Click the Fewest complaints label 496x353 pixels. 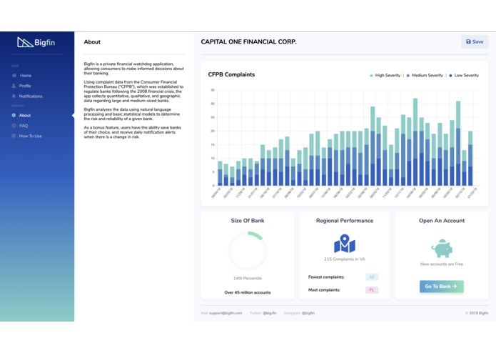[326, 277]
